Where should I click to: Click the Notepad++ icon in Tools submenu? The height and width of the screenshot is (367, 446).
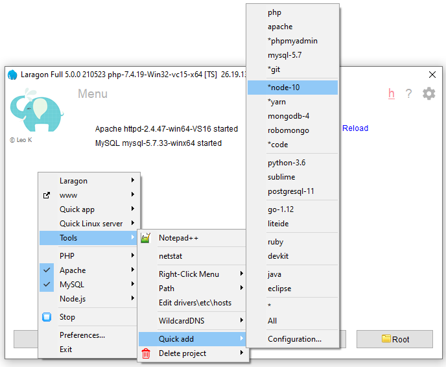(x=146, y=238)
